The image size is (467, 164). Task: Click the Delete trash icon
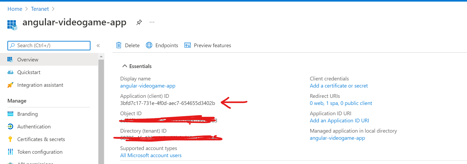point(119,45)
